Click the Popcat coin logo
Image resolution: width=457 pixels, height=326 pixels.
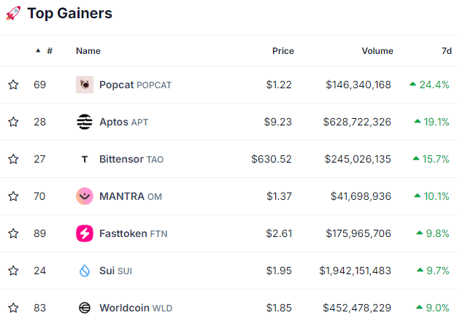[85, 85]
